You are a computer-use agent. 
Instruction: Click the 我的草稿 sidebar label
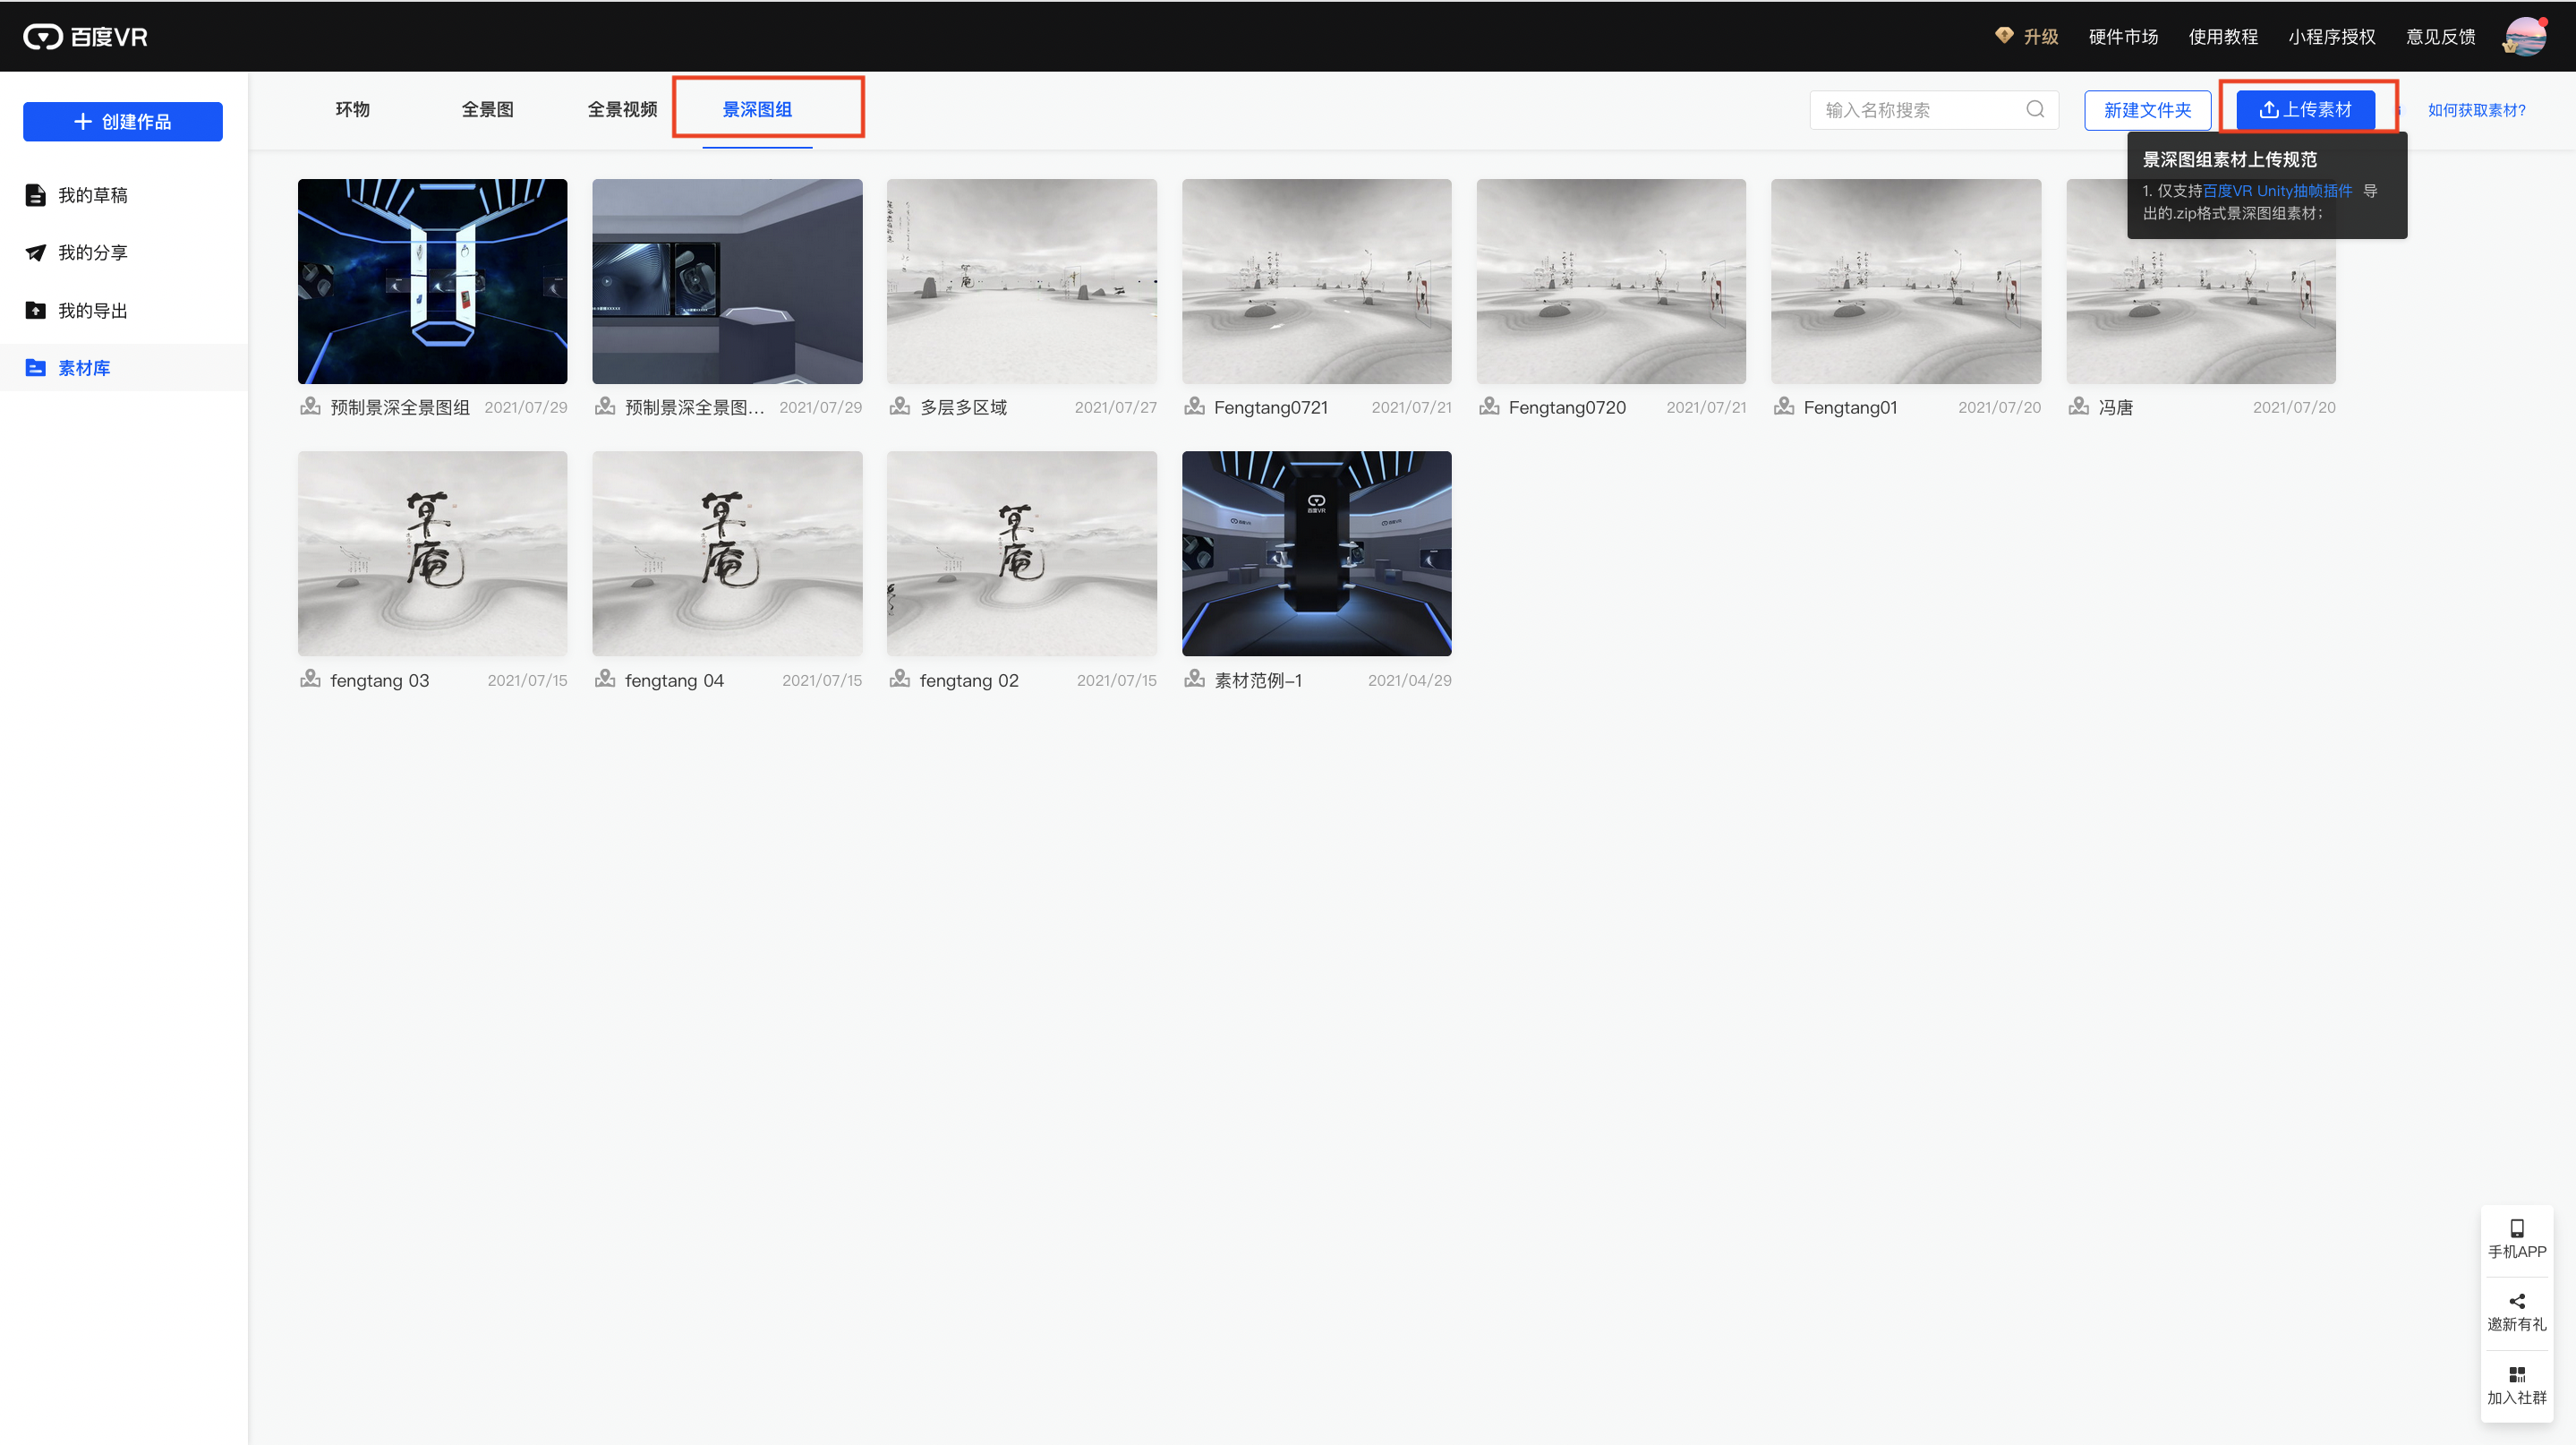(93, 195)
